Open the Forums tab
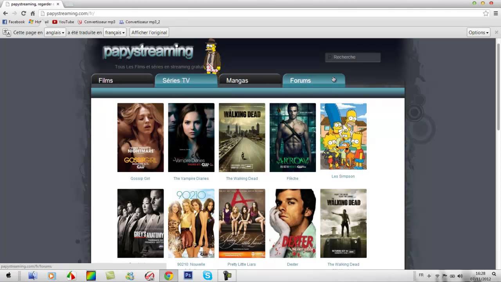The image size is (501, 282). 314,80
